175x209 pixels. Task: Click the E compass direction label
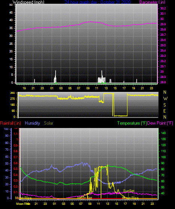tap(164, 111)
